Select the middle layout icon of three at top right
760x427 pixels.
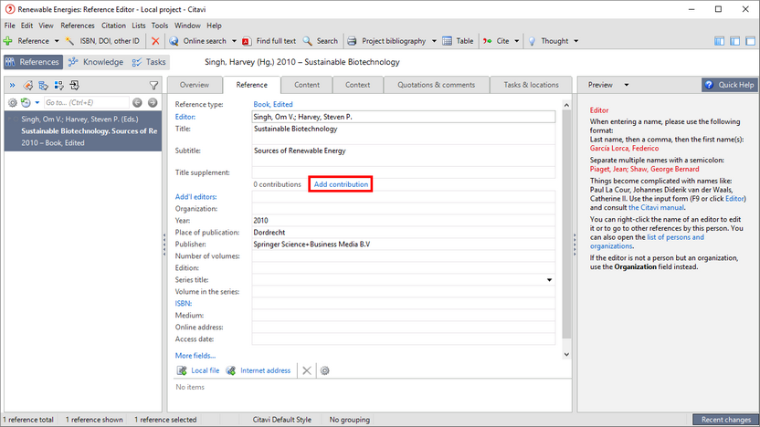click(x=734, y=41)
